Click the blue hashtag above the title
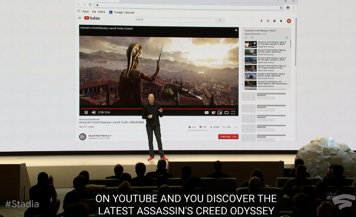Viewport: 356px width, 217px height. tap(89, 119)
